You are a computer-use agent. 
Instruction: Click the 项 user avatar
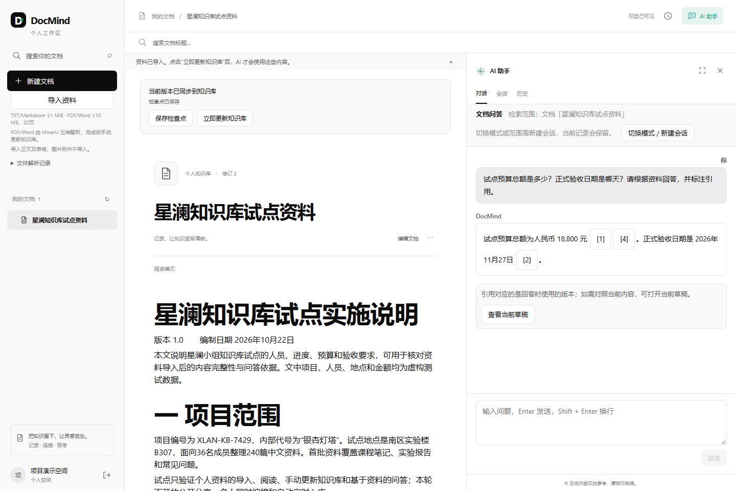18,475
